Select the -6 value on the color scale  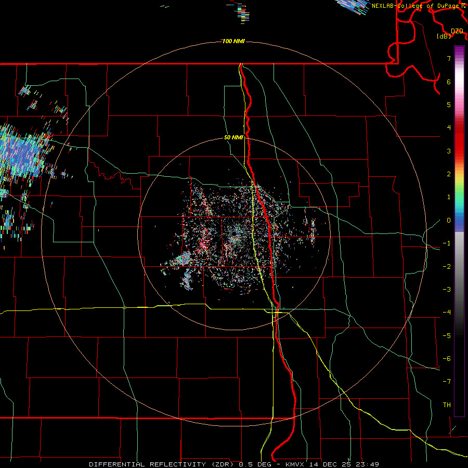click(x=447, y=359)
